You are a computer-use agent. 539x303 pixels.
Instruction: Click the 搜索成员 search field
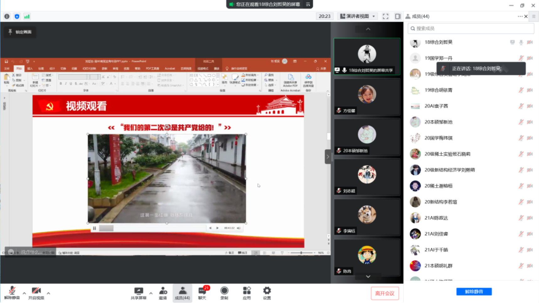(x=471, y=28)
